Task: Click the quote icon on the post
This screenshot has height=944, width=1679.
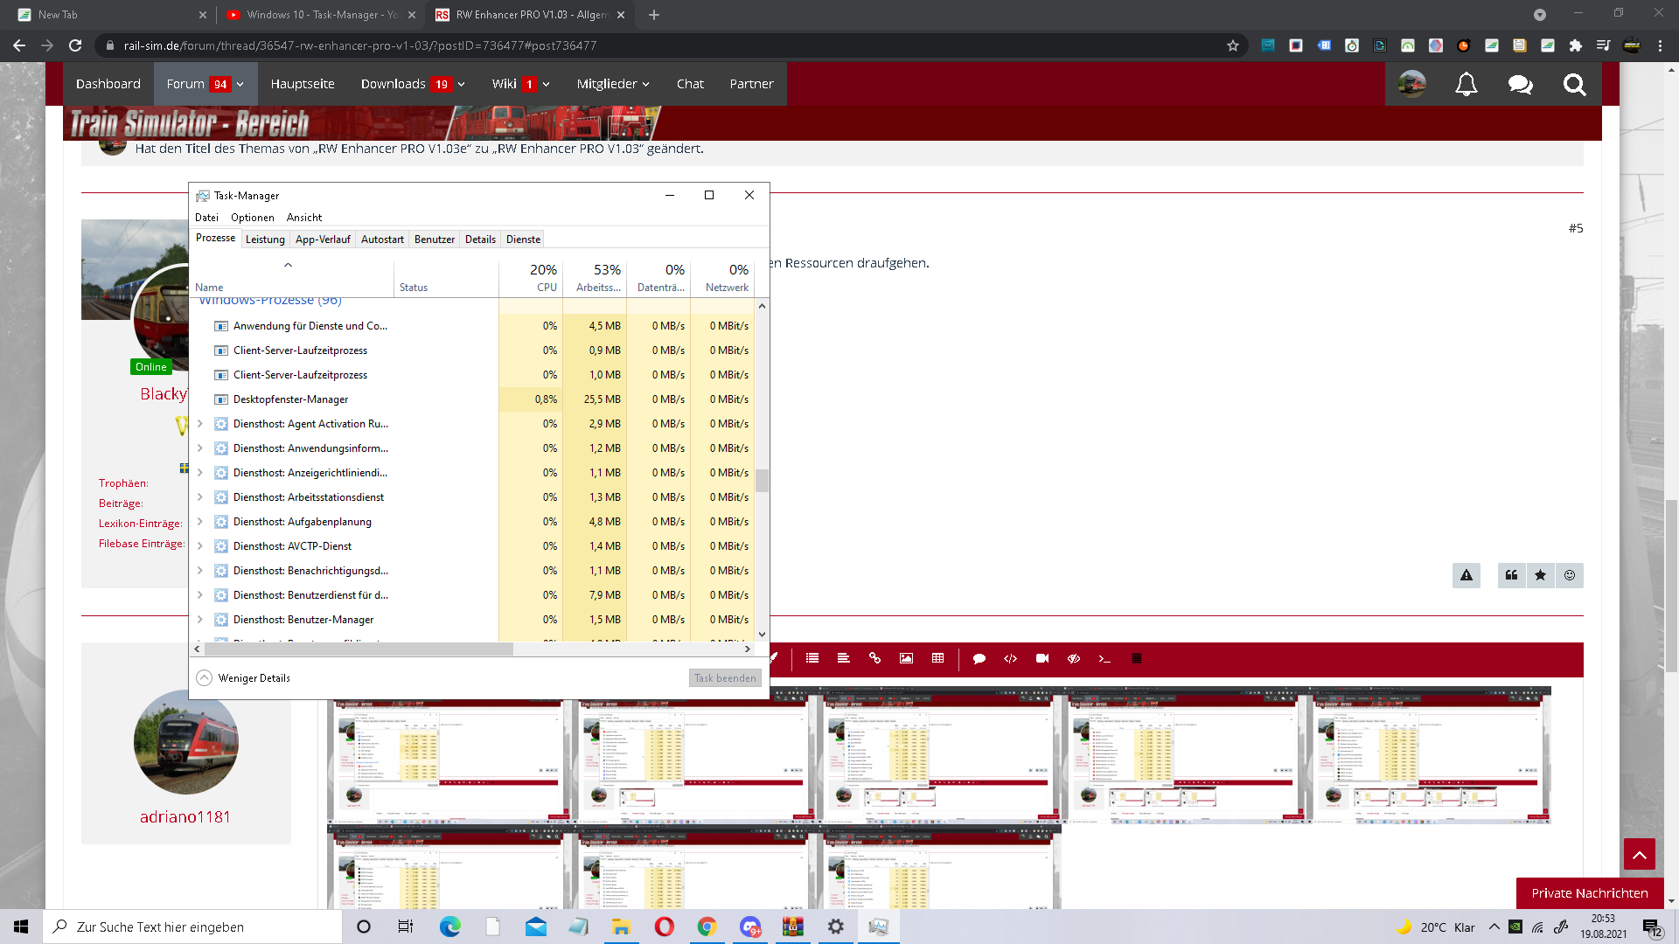Action: point(1511,575)
